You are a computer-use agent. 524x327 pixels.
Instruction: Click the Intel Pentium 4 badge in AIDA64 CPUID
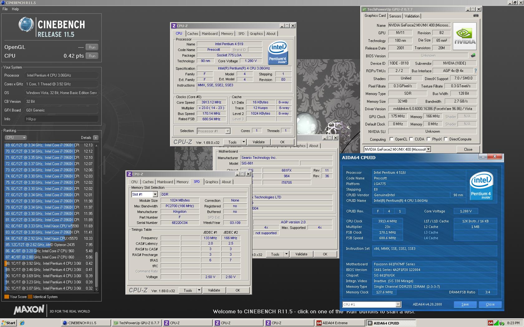coord(481,186)
